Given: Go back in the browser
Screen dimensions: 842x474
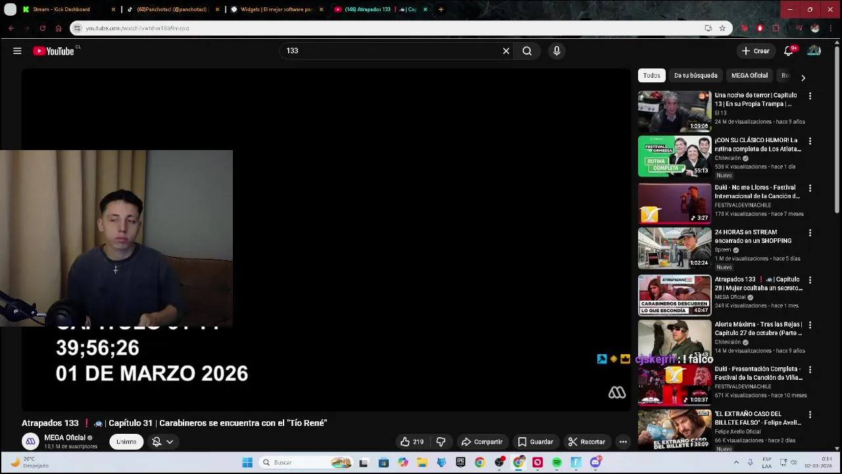Looking at the screenshot, I should coord(11,28).
